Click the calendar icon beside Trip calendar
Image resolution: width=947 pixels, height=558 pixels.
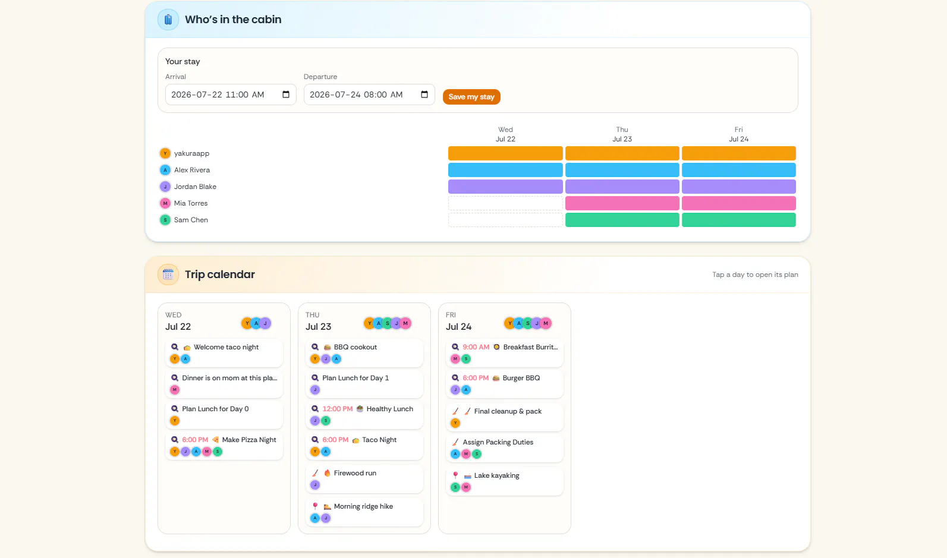point(168,275)
